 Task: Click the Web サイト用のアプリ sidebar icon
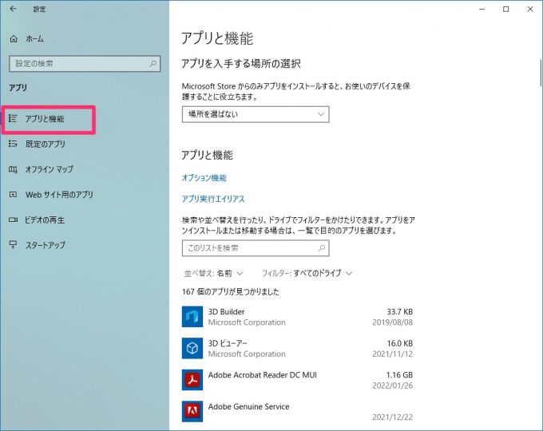(x=13, y=195)
